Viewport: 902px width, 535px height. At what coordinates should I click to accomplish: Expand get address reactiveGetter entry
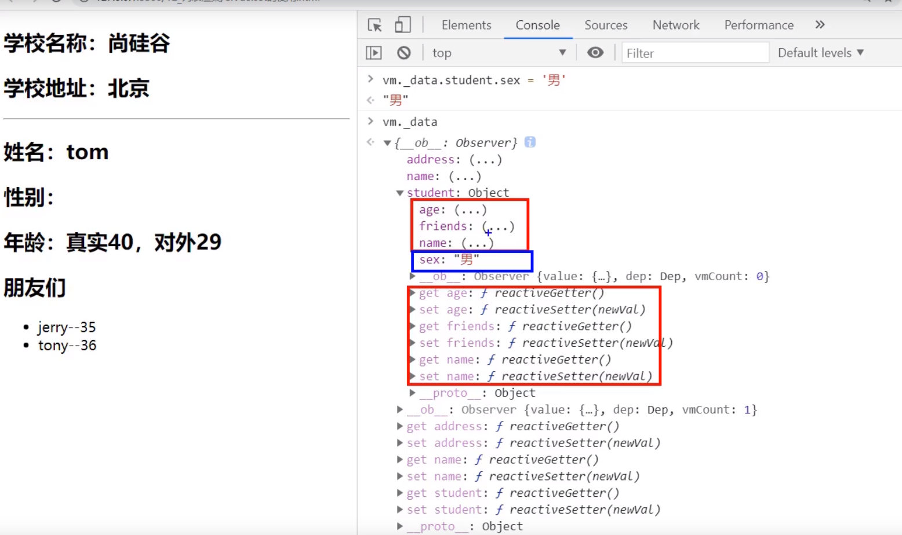coord(400,427)
